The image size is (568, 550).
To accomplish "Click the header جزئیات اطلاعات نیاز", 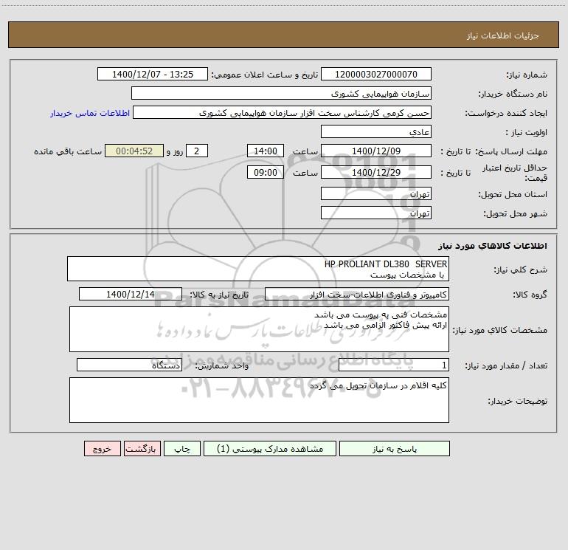I will point(503,35).
